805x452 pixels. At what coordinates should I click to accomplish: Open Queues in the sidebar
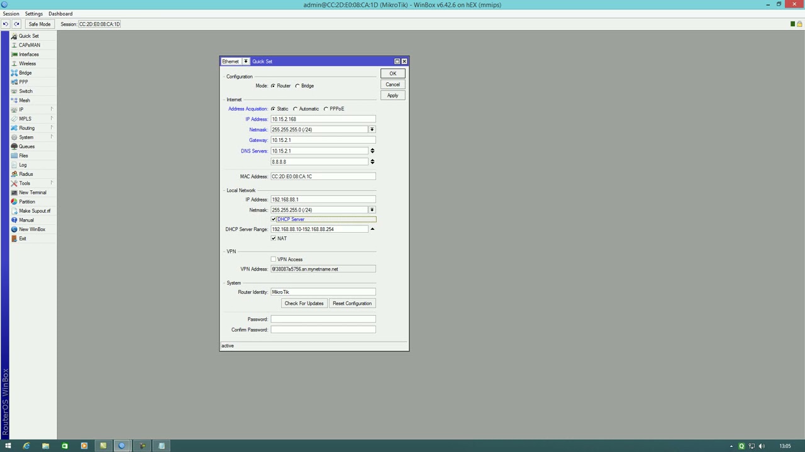point(26,146)
